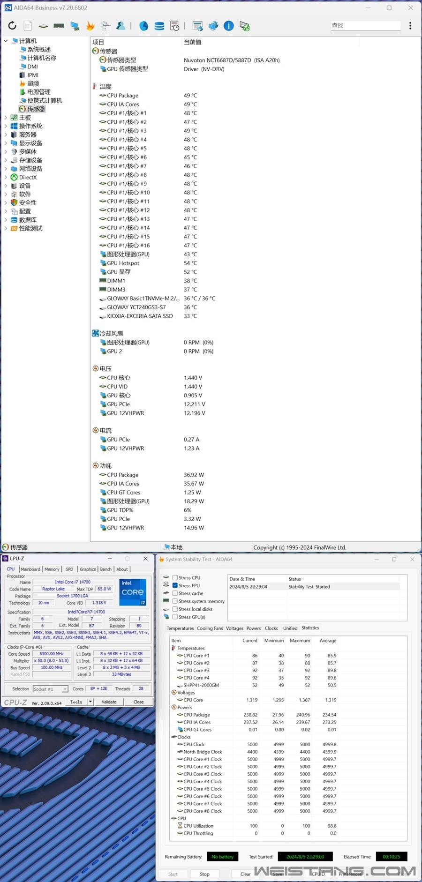Click the motherboard chip toolbar icon
Screen dimensions: 422x882
(43, 26)
